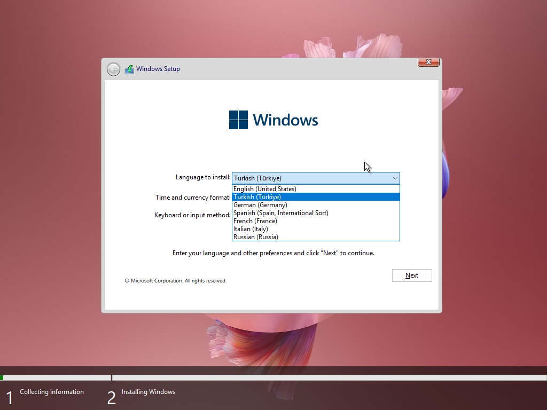
Task: Choose Italian (Italy) language option
Action: click(316, 229)
